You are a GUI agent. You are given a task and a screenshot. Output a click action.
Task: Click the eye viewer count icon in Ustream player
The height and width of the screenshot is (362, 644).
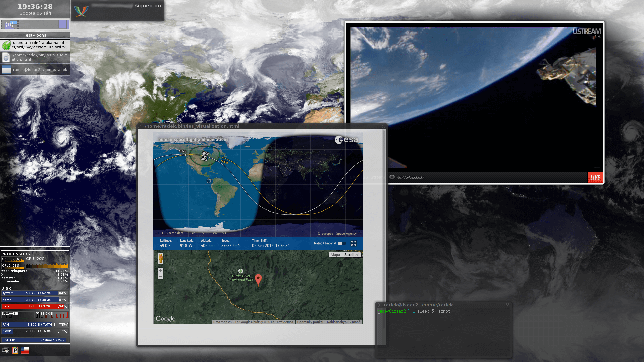coord(392,177)
